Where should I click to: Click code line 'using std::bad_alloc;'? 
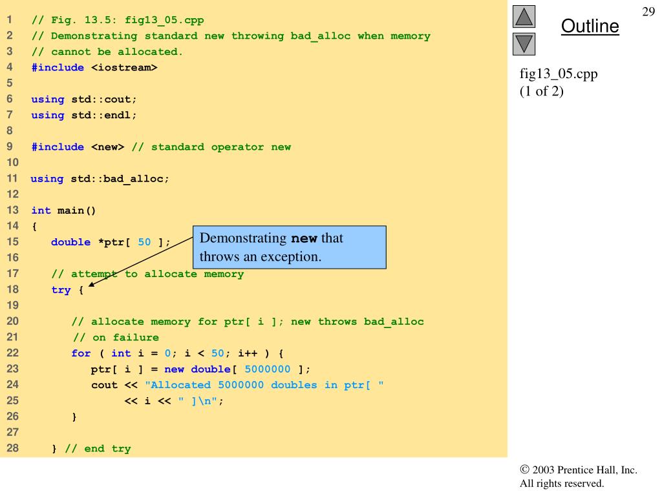pos(100,179)
